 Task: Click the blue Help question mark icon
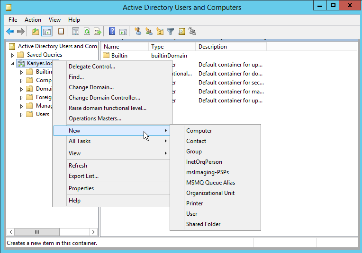pyautogui.click(x=112, y=31)
